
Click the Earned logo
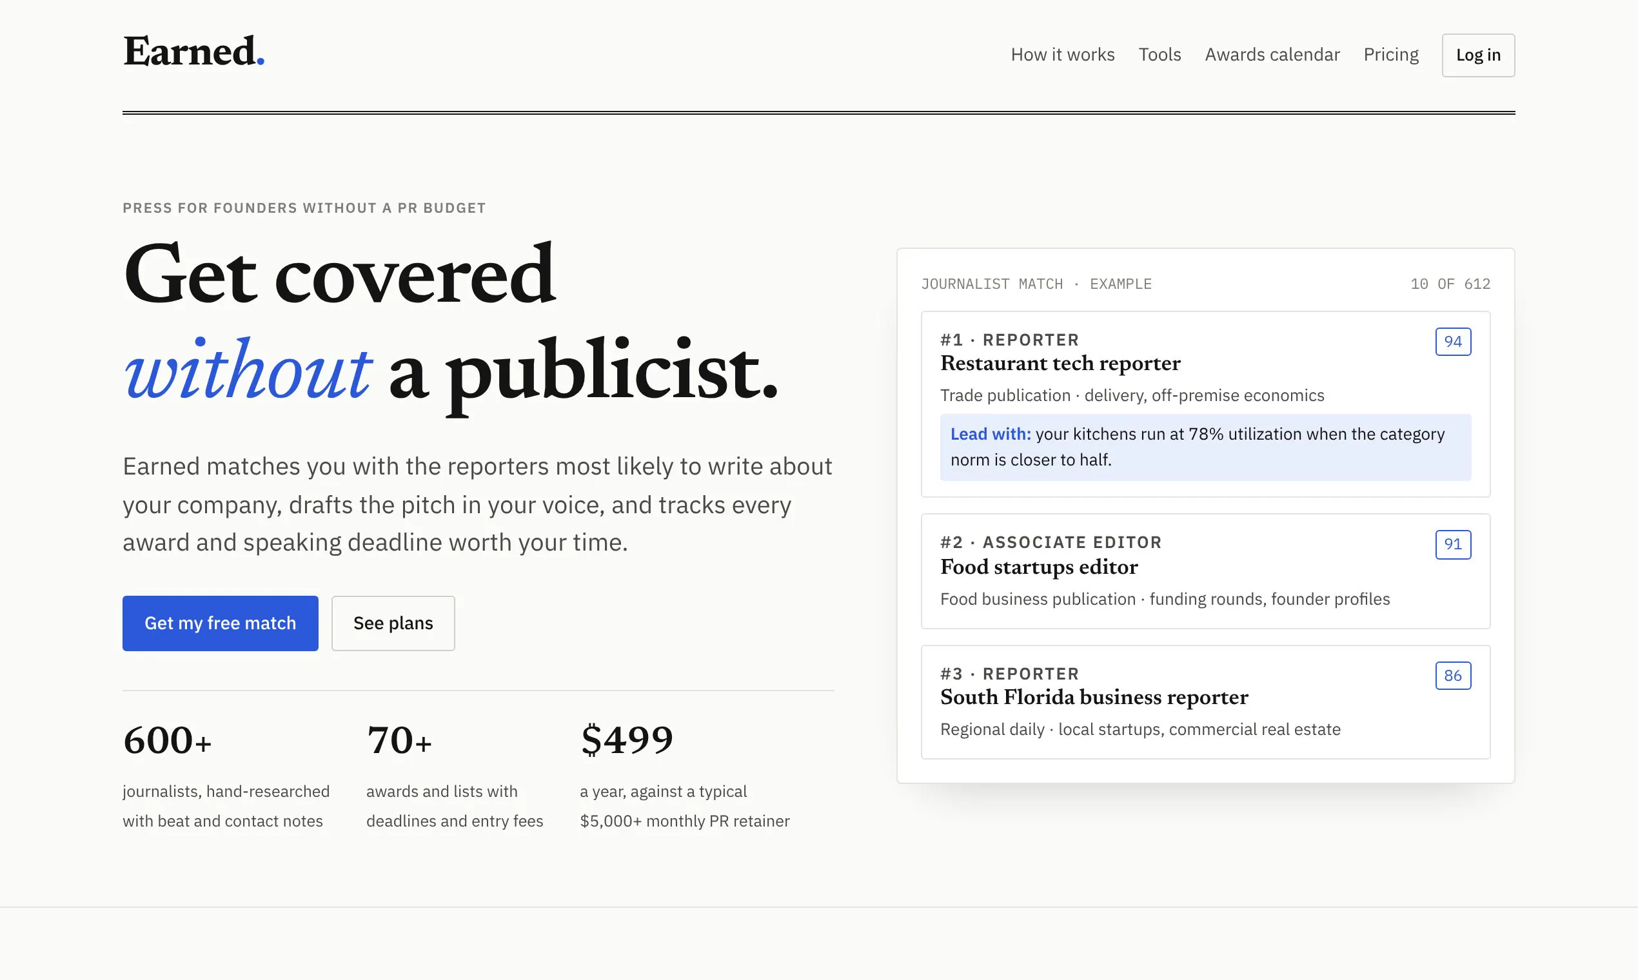(x=193, y=52)
